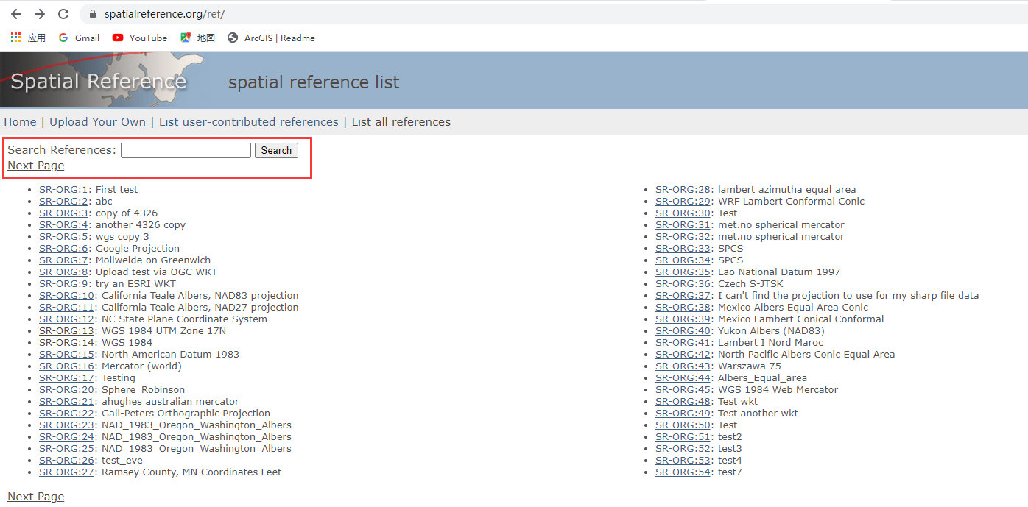Open Upload Your Own page

(97, 121)
